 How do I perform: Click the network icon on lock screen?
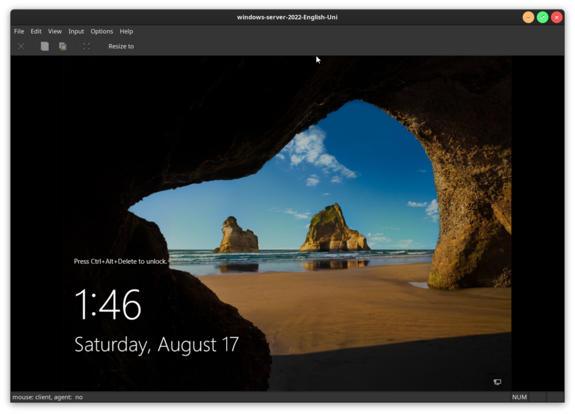point(497,382)
